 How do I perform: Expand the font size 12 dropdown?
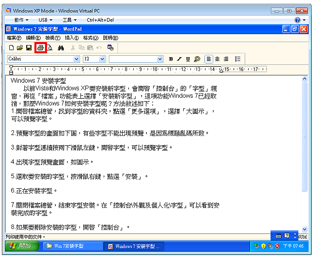click(x=102, y=59)
